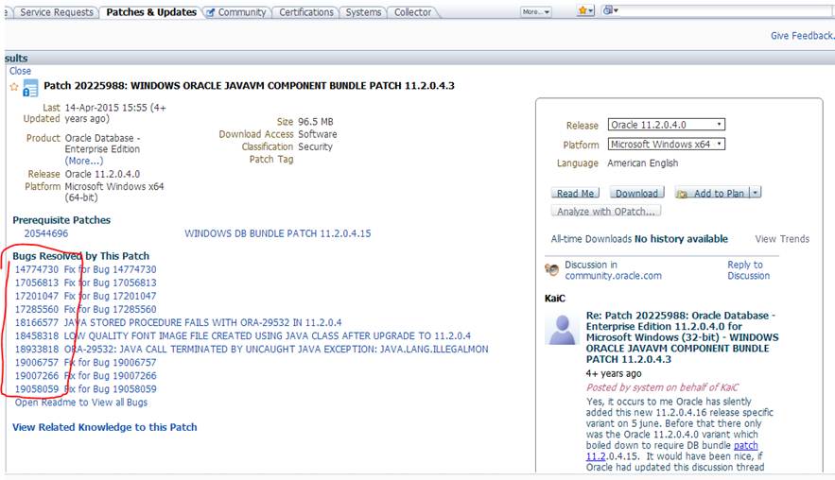Viewport: 835px width, 480px height.
Task: Open bug 19058059 link
Action: tap(36, 389)
